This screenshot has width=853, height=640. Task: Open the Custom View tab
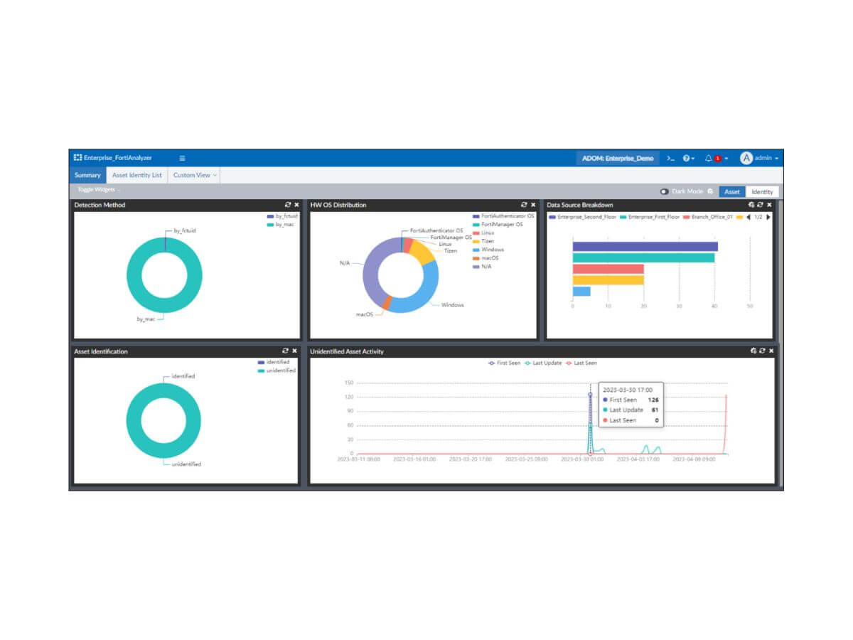click(194, 175)
